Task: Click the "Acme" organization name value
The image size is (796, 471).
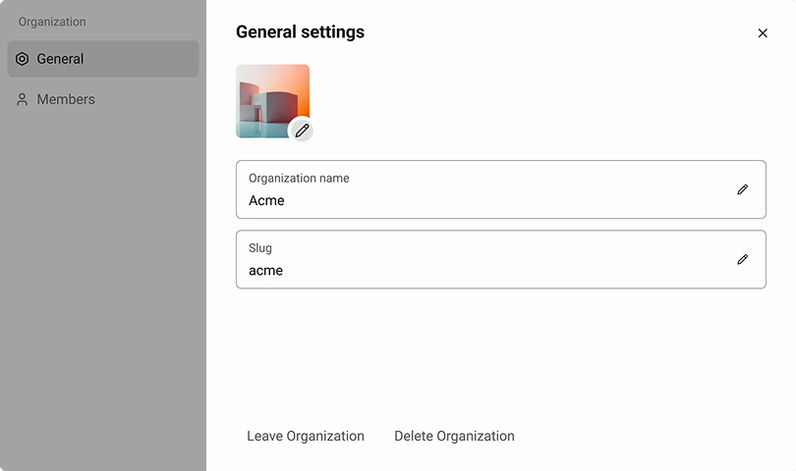Action: click(x=266, y=200)
